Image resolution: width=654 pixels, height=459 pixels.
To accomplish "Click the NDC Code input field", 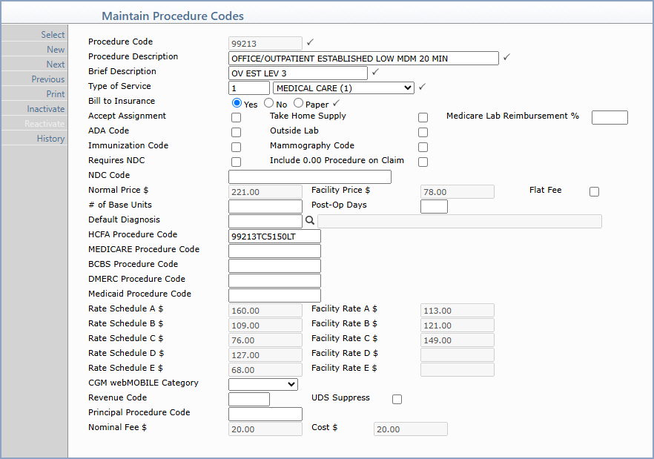I will coord(310,177).
